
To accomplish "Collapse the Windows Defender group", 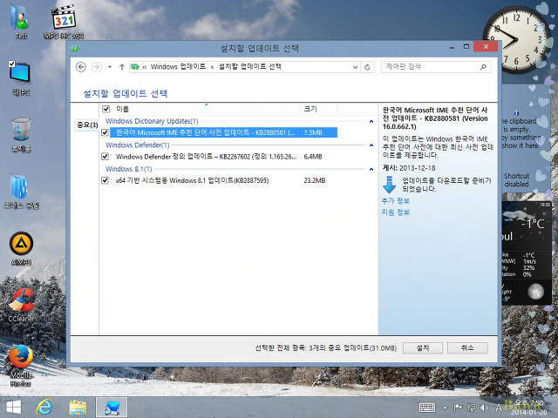I will [371, 145].
